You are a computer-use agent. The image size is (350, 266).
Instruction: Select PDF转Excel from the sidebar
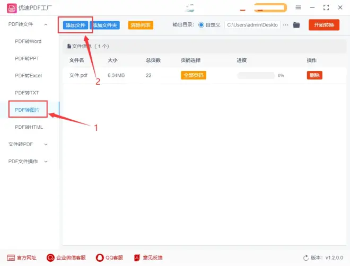[x=28, y=76]
